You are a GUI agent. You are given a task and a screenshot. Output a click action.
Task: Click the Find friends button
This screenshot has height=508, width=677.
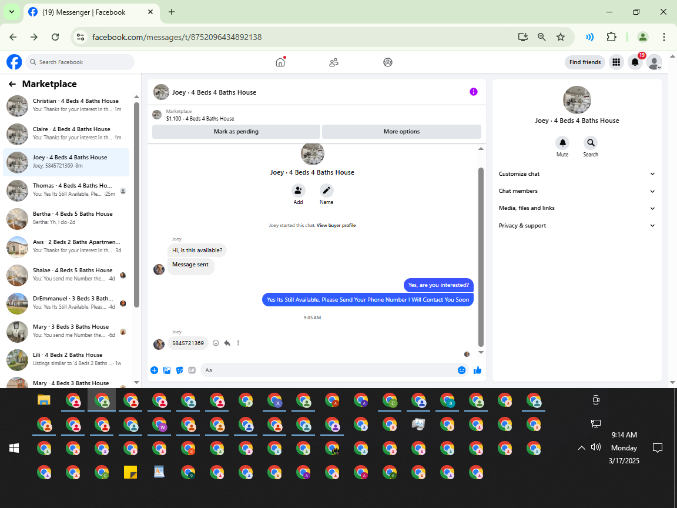tap(585, 62)
